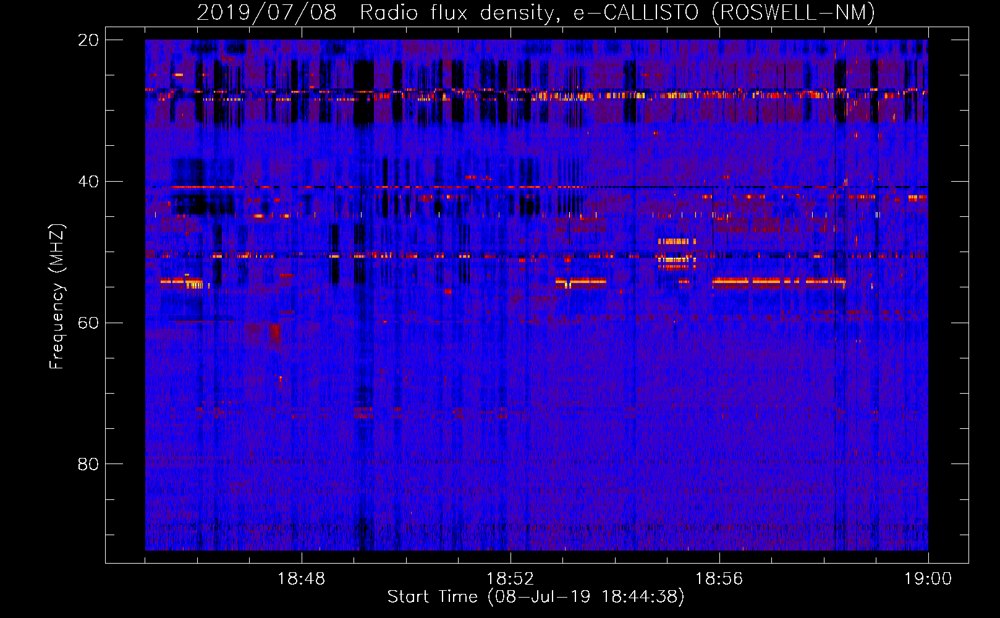Click the 'Start Time (08-Jul-19 18:44:38)' axis label
The height and width of the screenshot is (618, 1000).
[536, 597]
